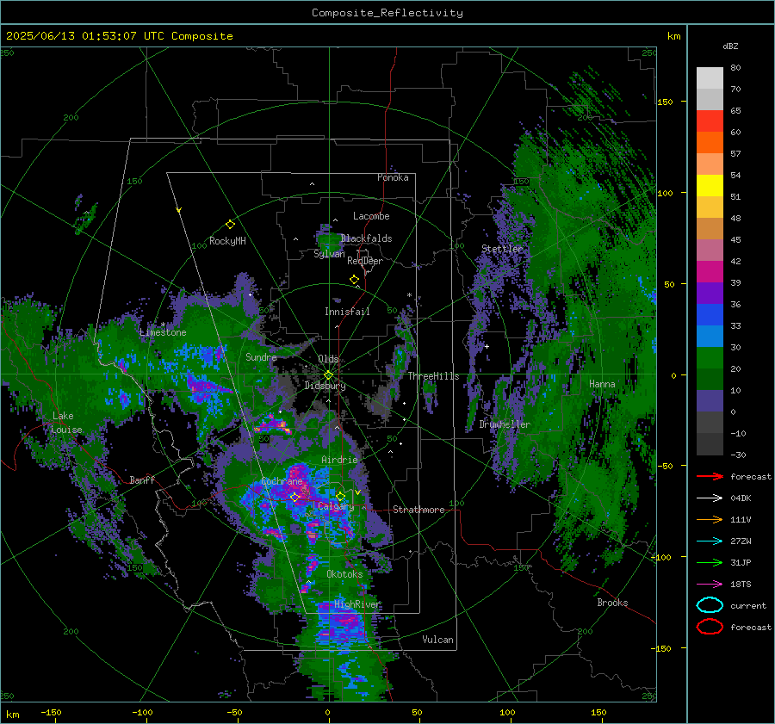Click the 'Brooks' city label
This screenshot has height=724, width=775.
coord(612,603)
